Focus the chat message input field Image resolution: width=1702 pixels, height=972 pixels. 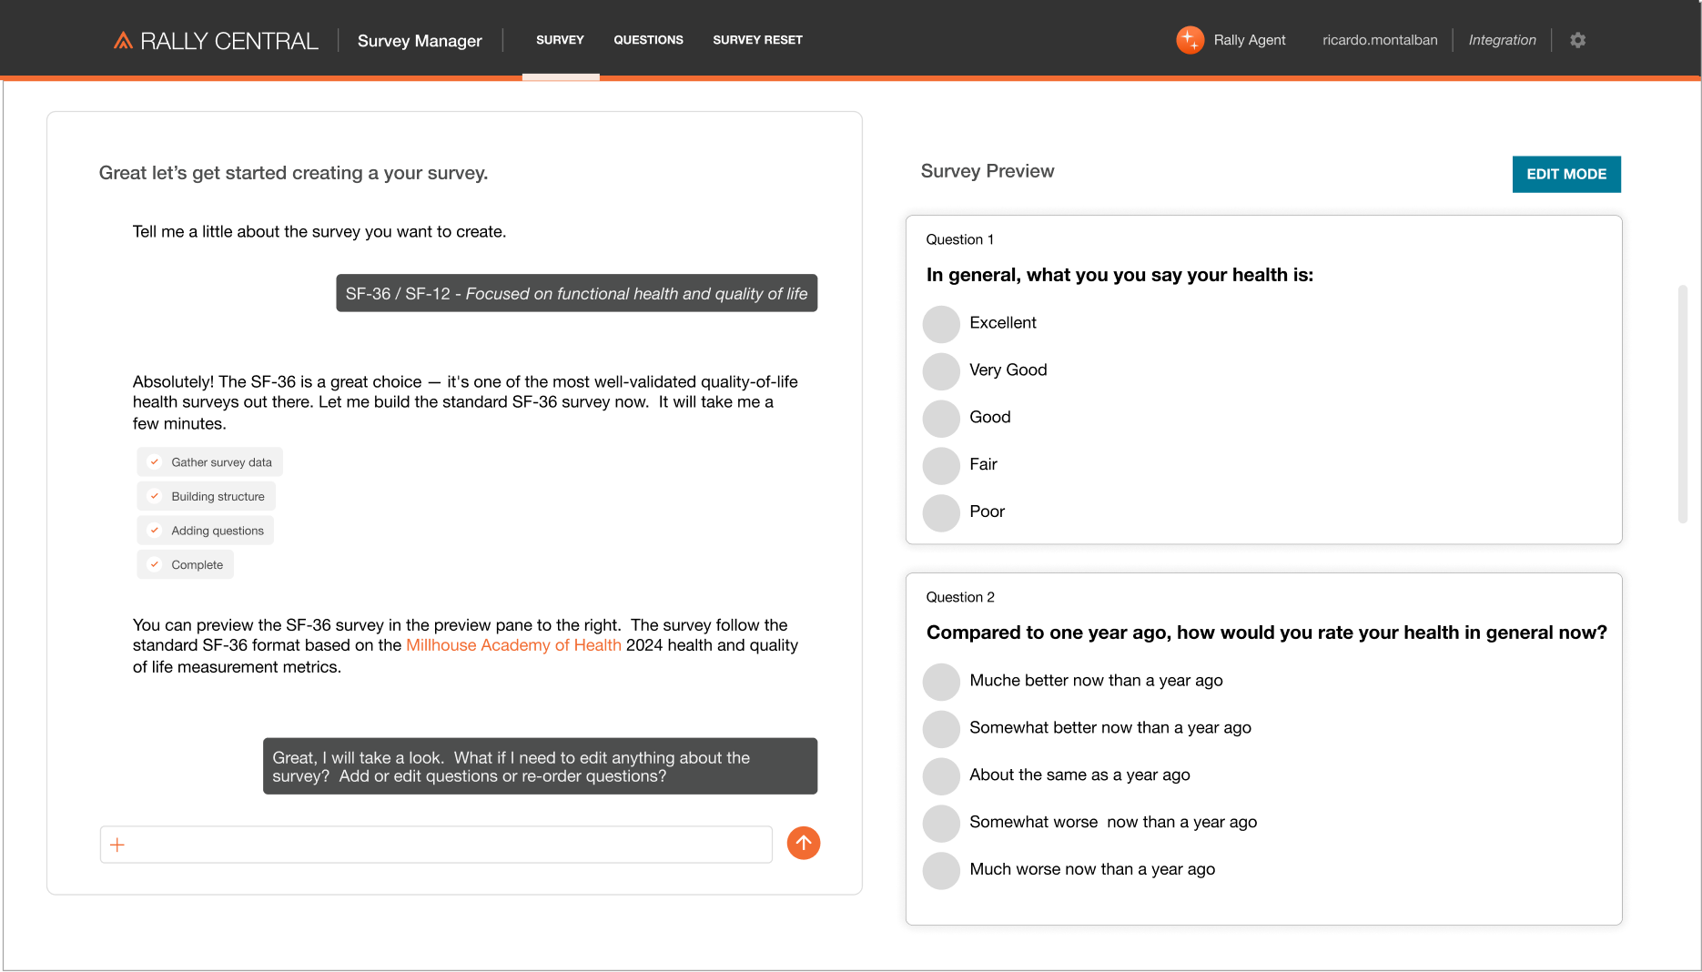446,845
